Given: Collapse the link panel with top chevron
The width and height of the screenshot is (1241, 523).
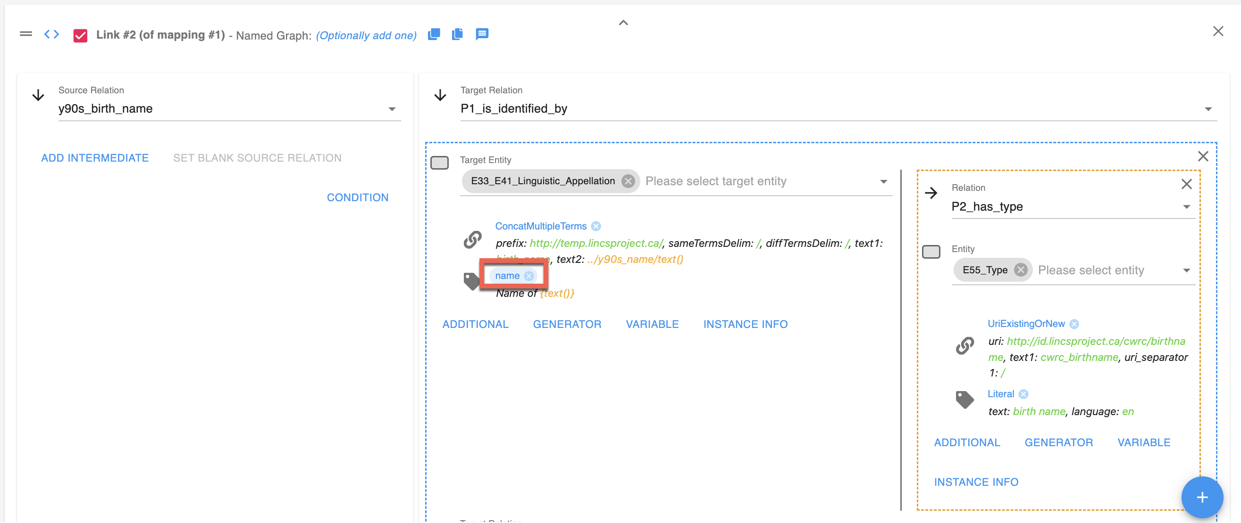Looking at the screenshot, I should tap(623, 23).
